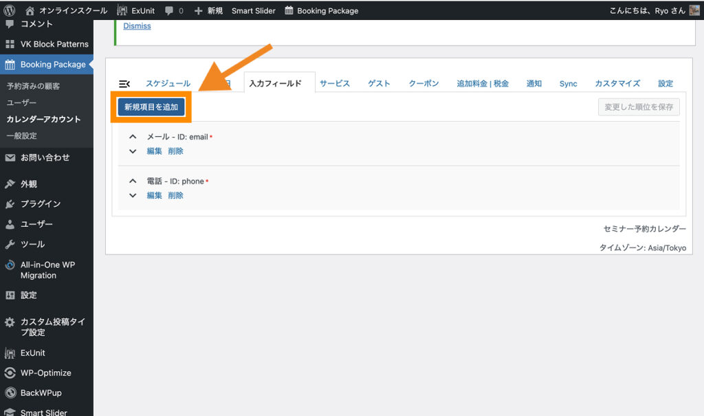Open the Booking Package calendar icon in sidebar
This screenshot has height=416, width=704.
[x=10, y=65]
